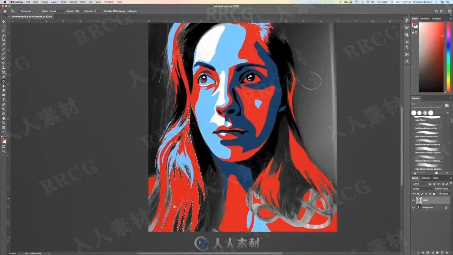Open the tool preset picker arrow
453x255 pixels.
[x=17, y=11]
